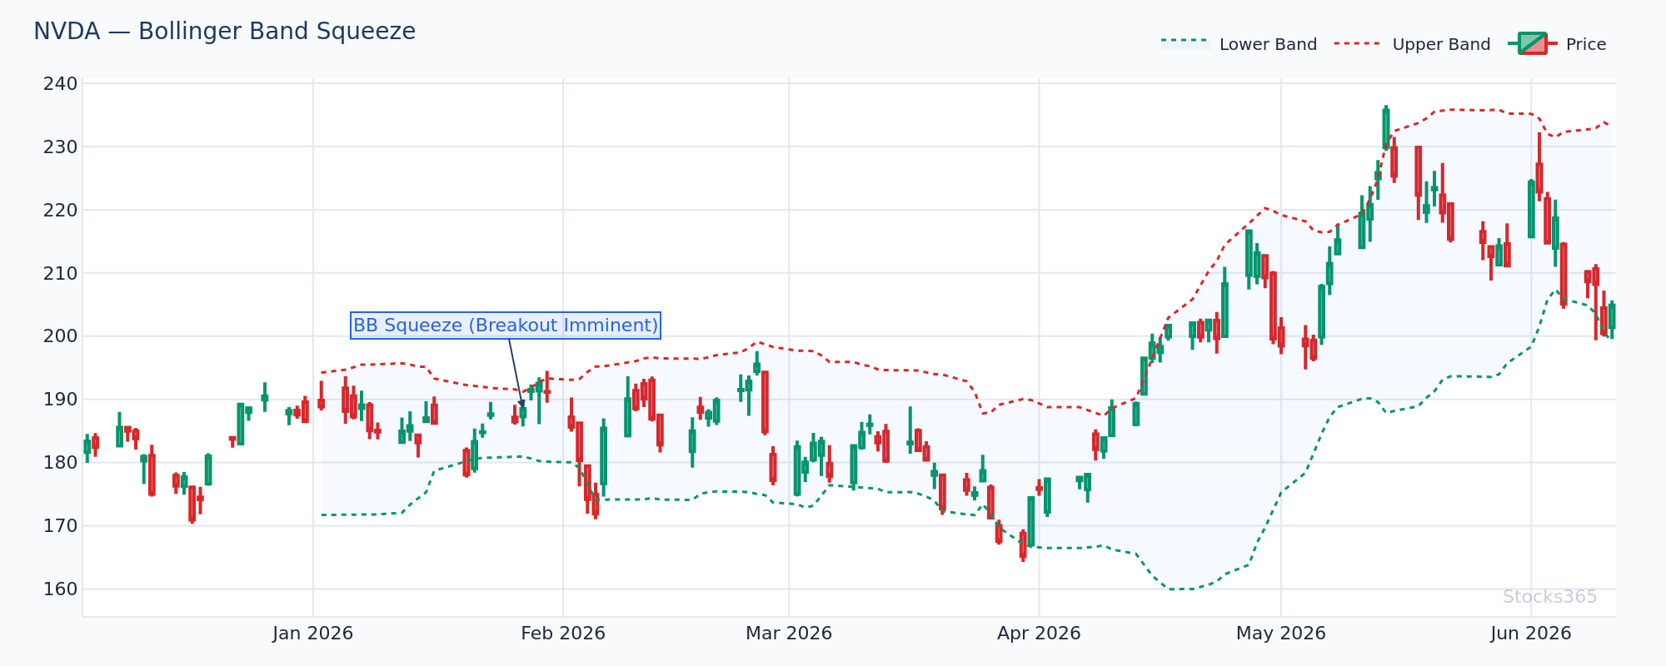Click the Jun 2026 x-axis label
Screen dimensions: 1666x666
point(1531,634)
